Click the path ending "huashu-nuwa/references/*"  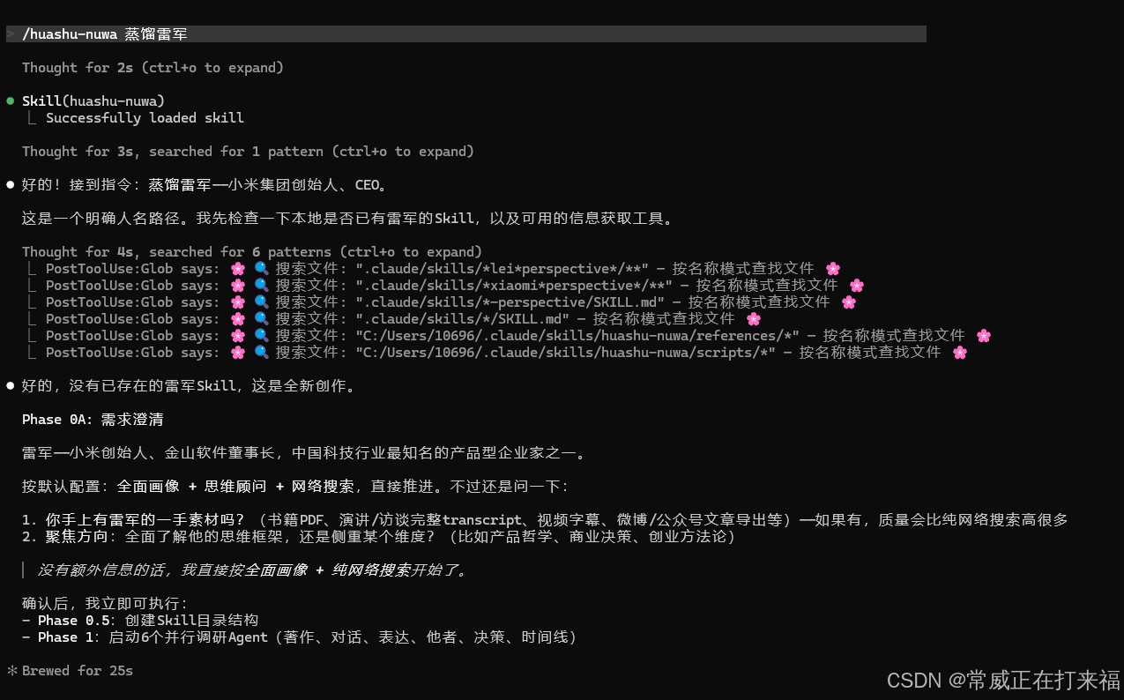578,336
